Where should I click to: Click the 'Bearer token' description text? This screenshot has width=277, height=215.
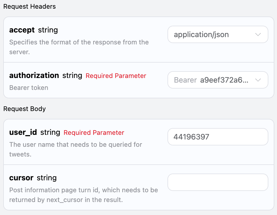(29, 88)
